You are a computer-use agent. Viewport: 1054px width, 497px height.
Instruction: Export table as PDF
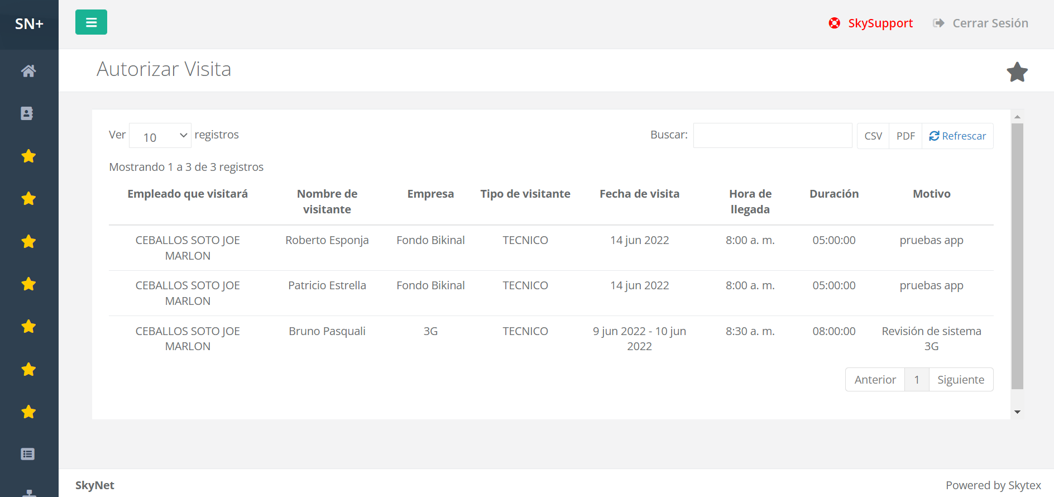tap(906, 136)
